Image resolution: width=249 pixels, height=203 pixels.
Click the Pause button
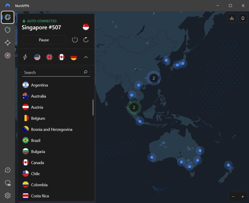point(44,40)
